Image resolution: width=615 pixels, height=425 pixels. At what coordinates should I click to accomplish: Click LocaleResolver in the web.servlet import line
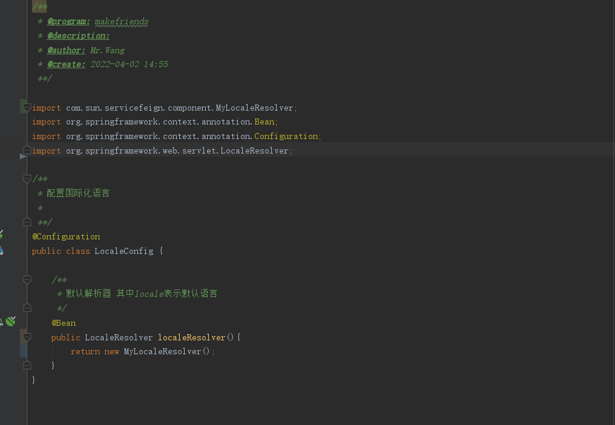tap(254, 151)
